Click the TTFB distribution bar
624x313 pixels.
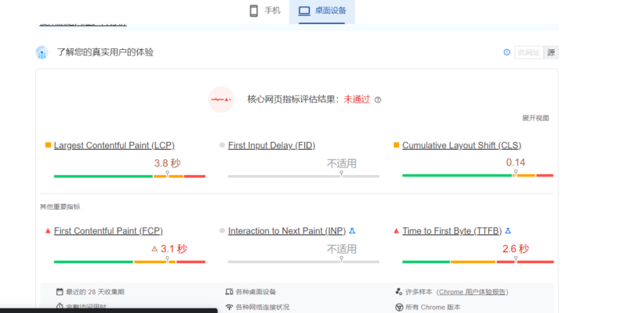(x=478, y=261)
